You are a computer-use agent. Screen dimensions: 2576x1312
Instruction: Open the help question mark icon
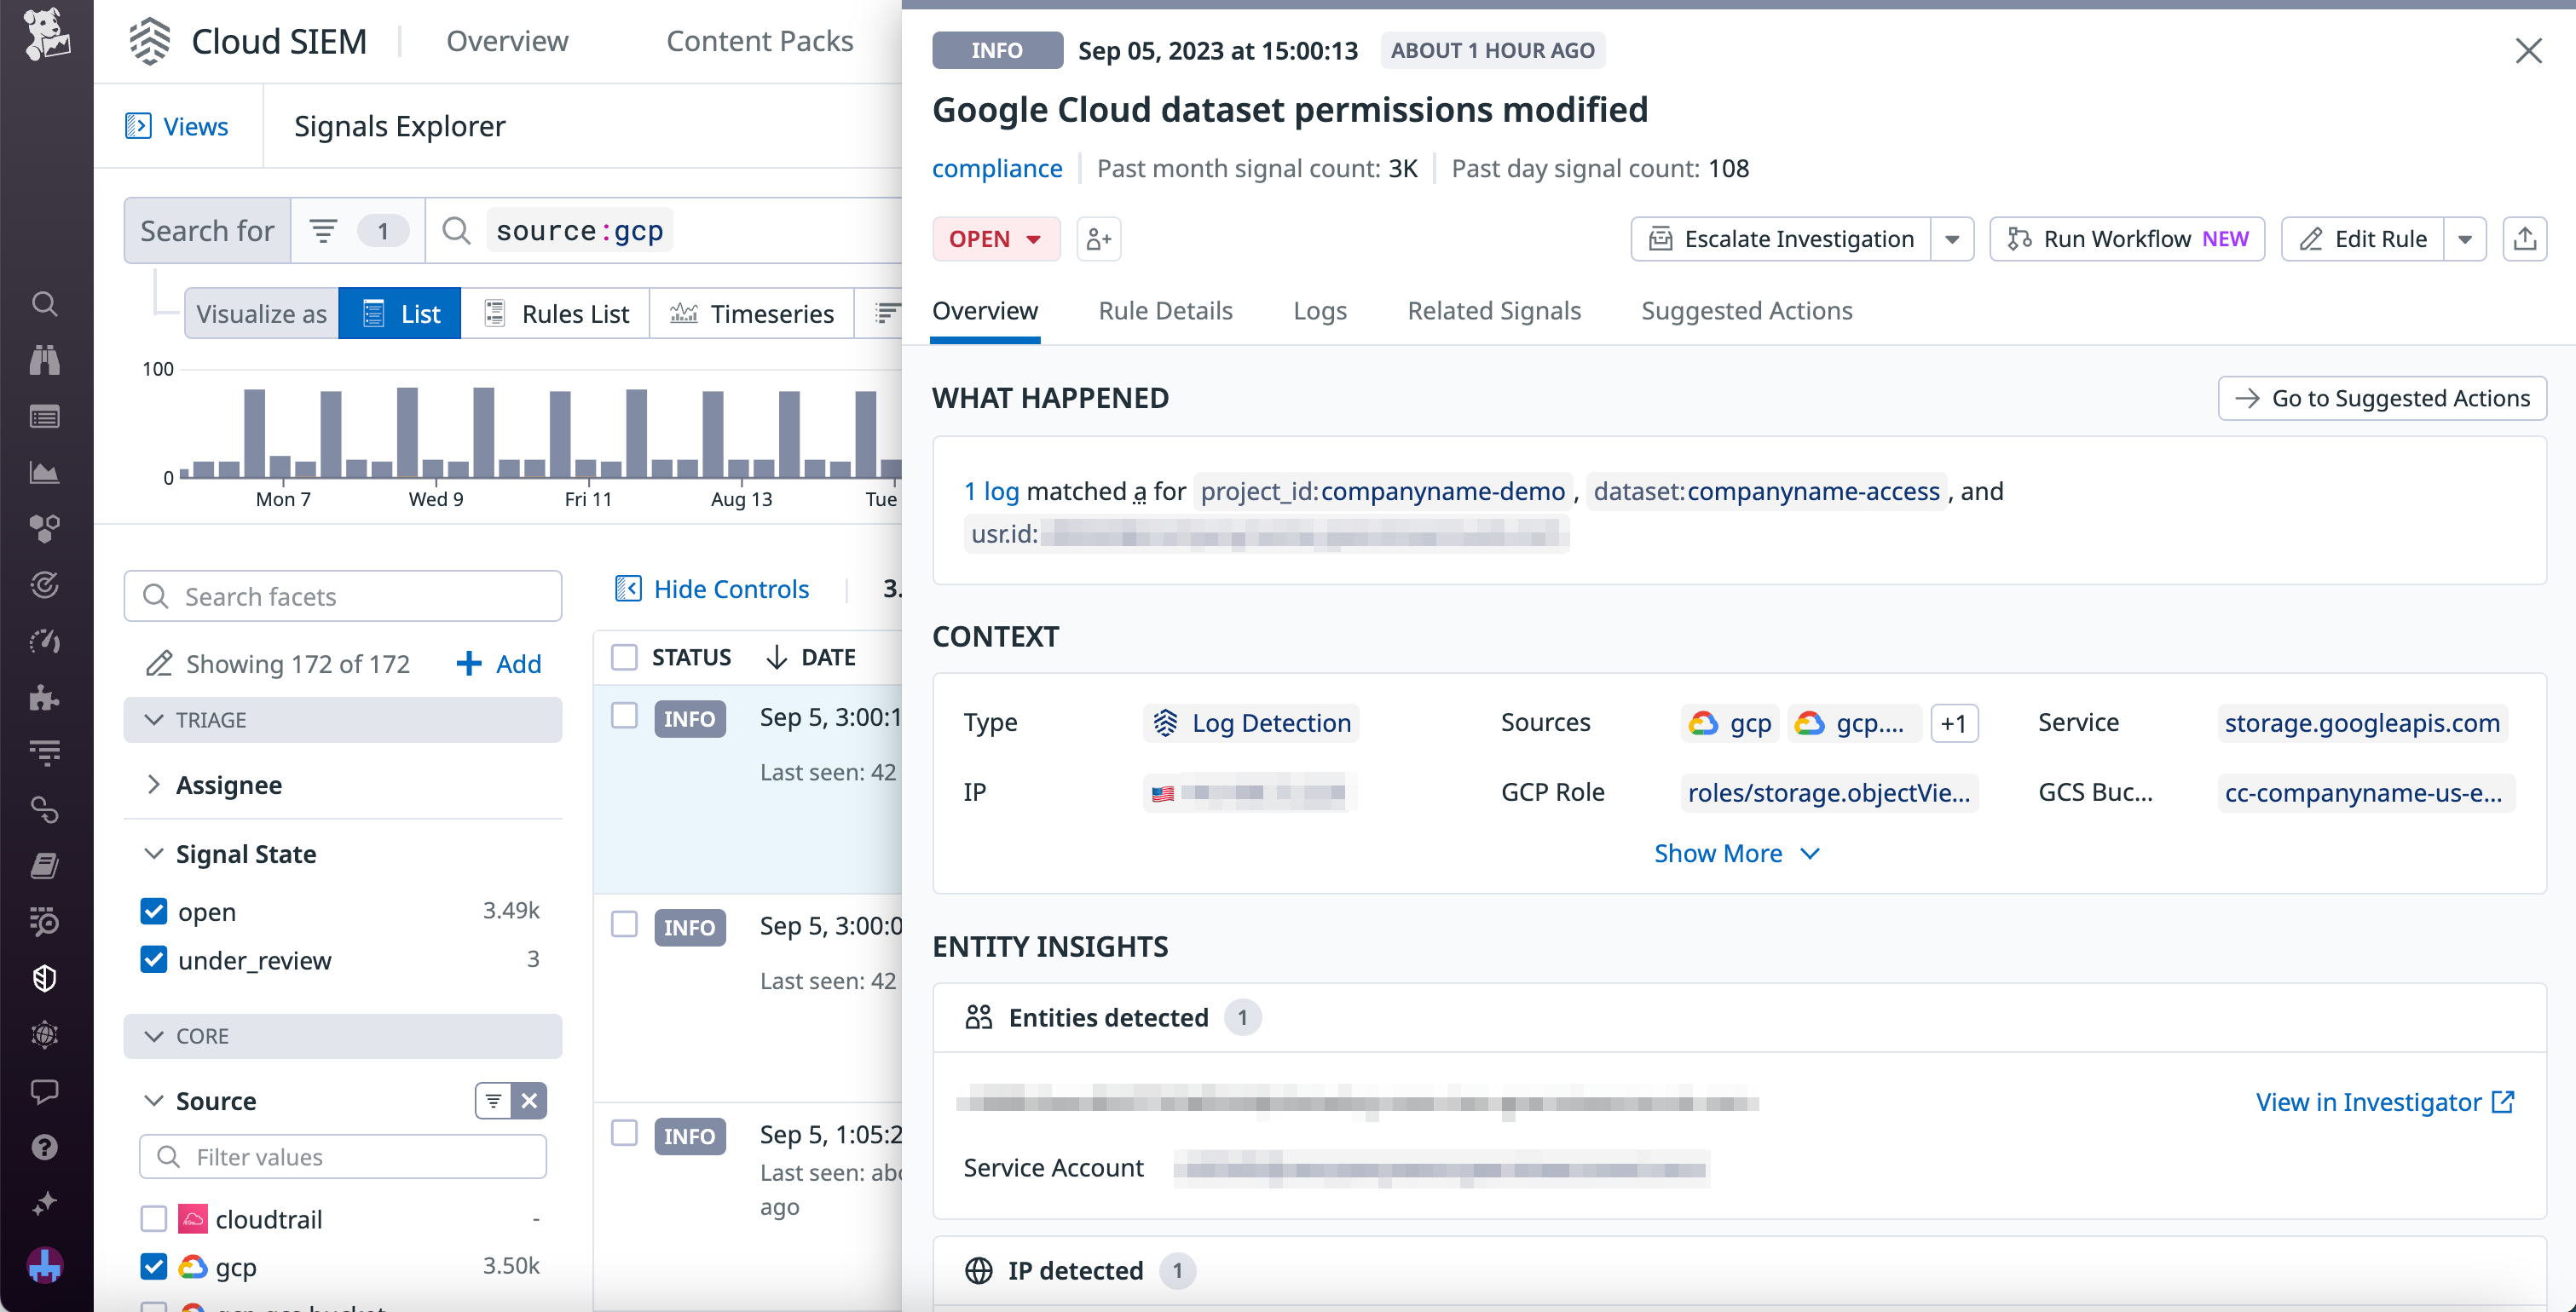coord(46,1147)
